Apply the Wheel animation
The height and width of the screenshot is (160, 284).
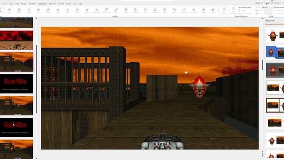pyautogui.click(x=87, y=10)
